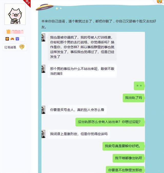
Task: Click the red 楼主 corner ribbon
Action: click(27, 3)
